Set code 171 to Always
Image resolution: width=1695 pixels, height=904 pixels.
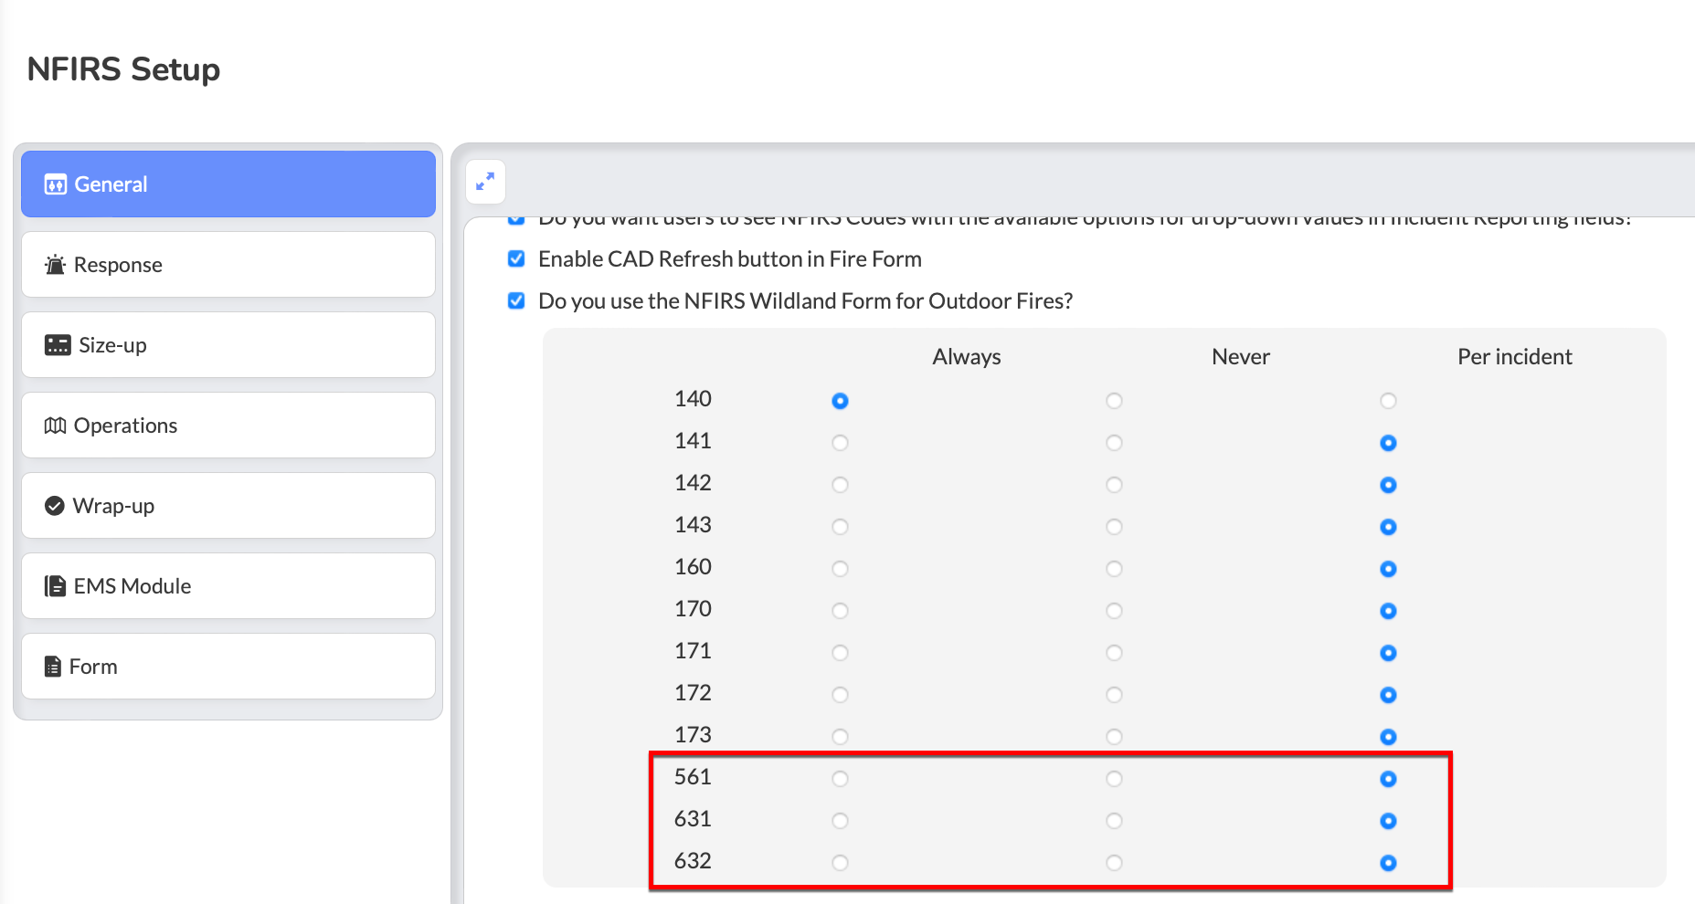click(840, 653)
